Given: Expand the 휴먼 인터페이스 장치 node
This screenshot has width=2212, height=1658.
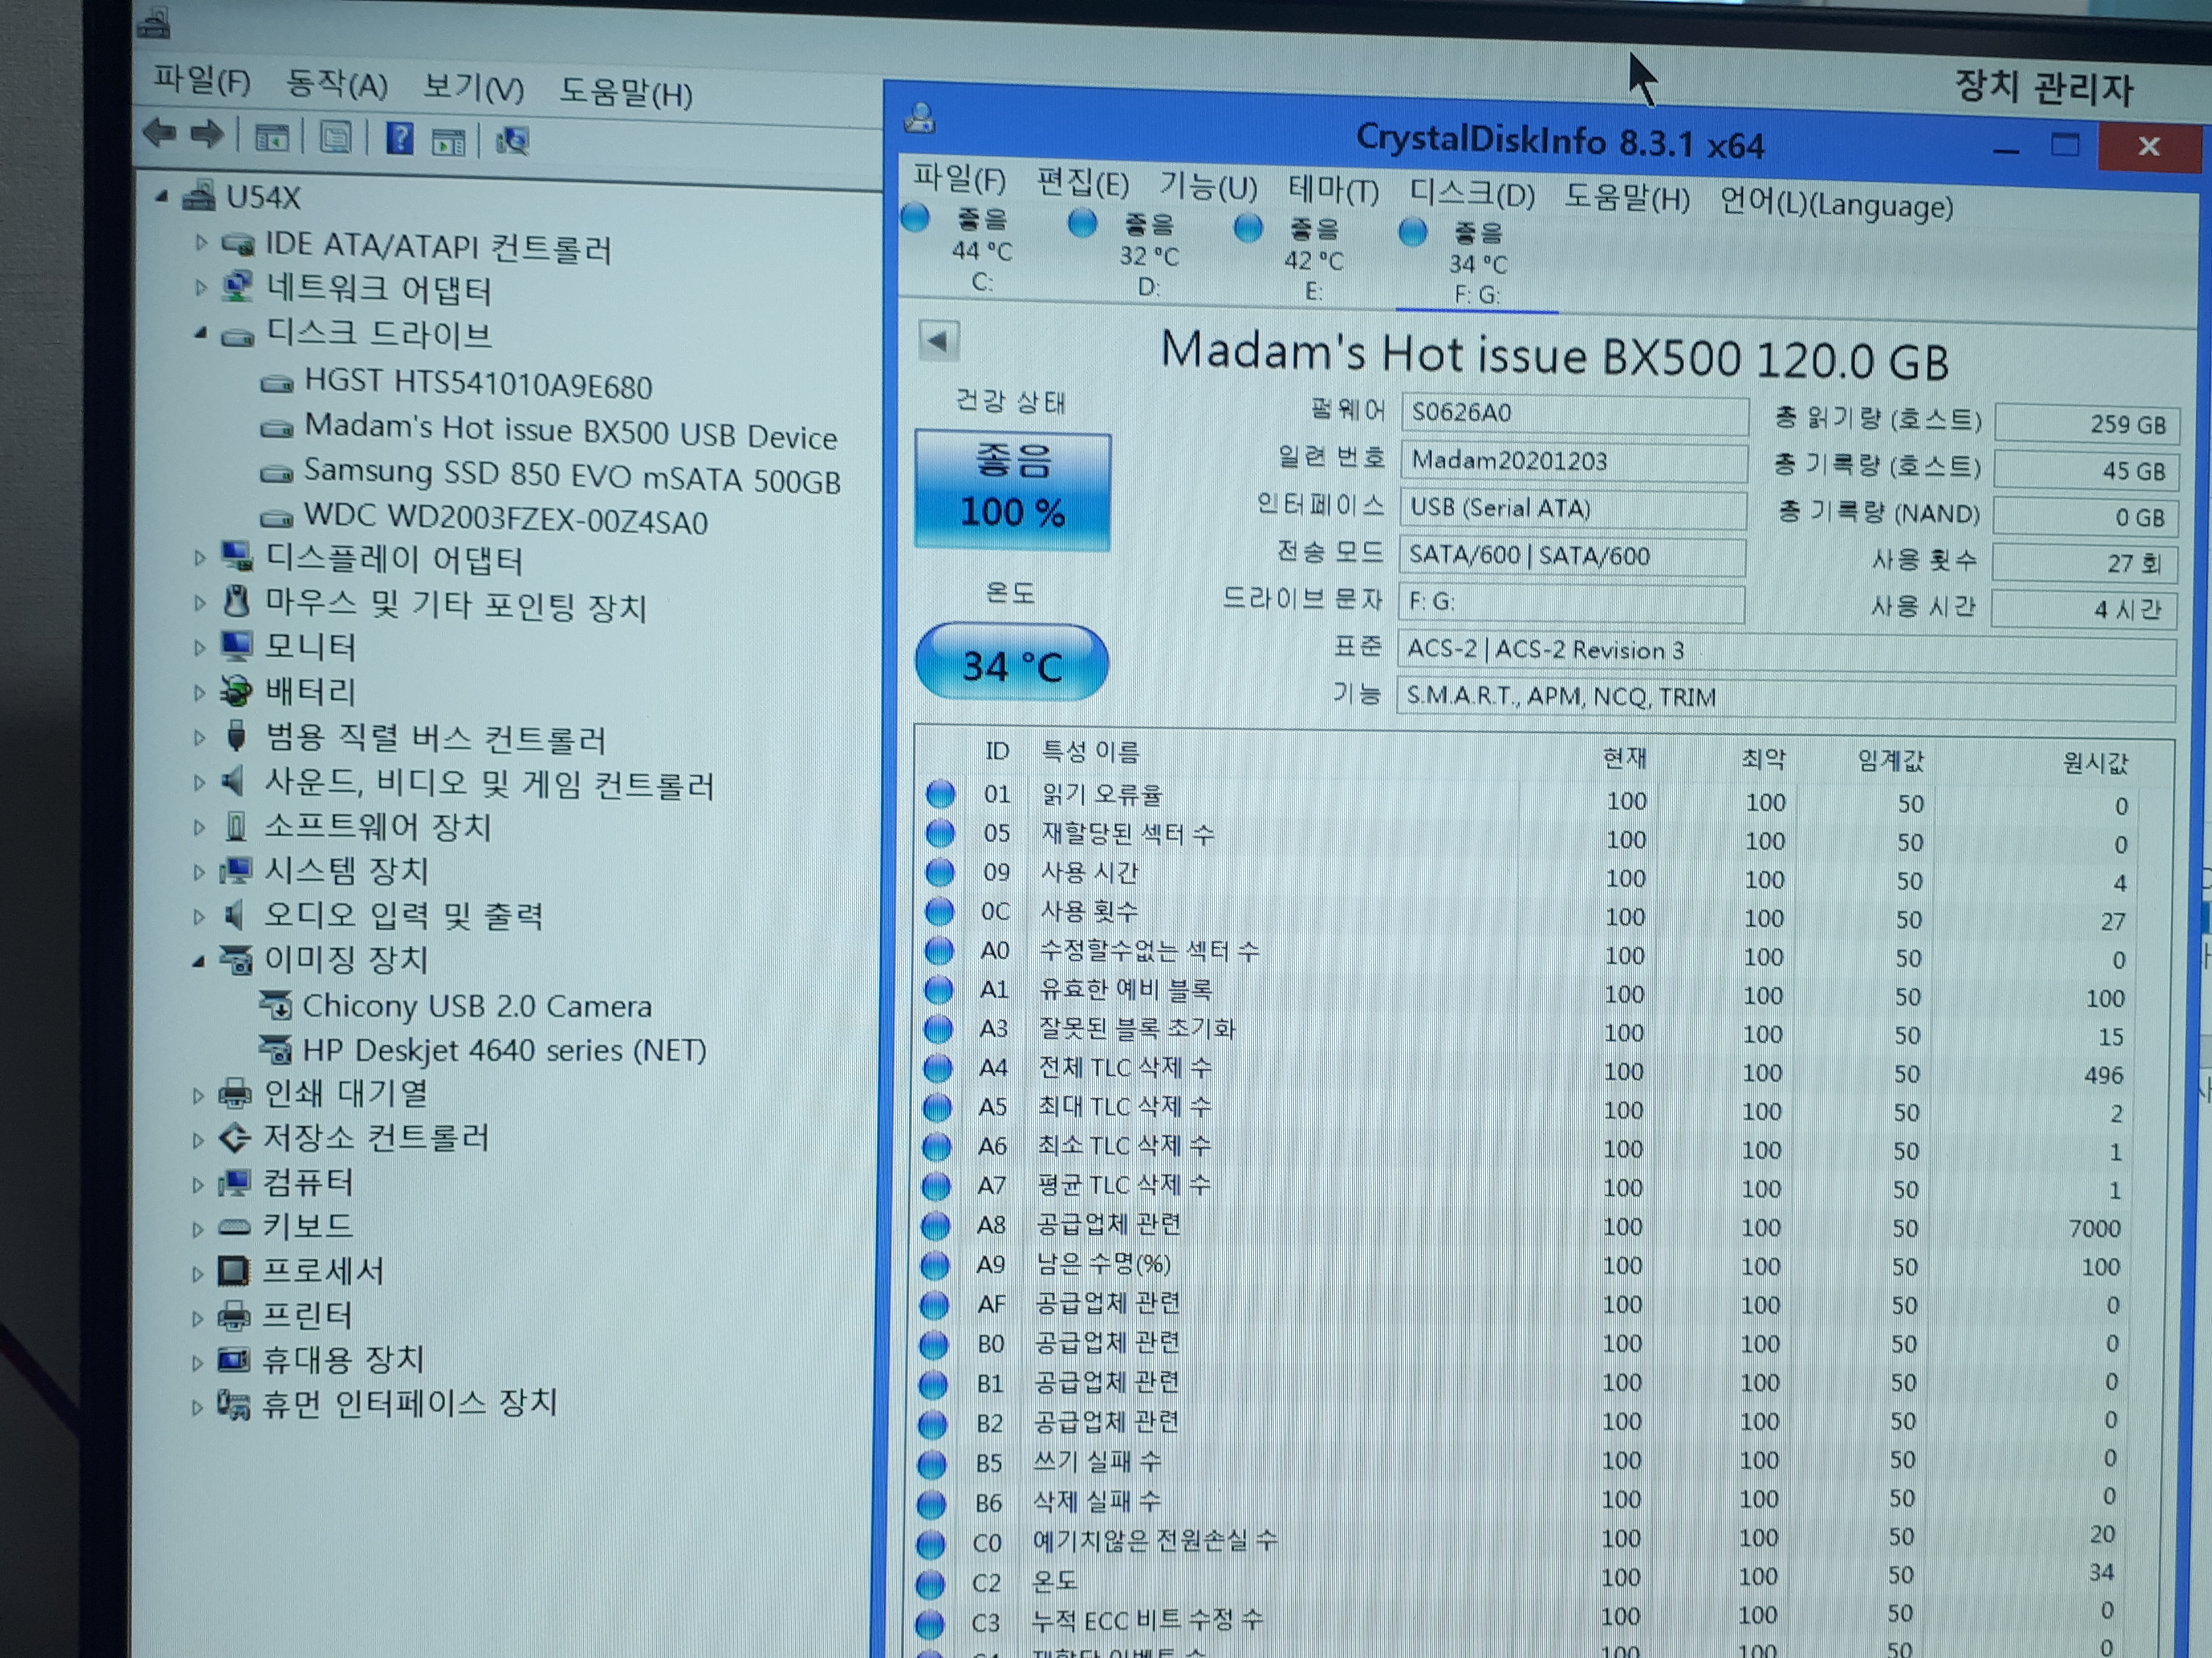Looking at the screenshot, I should point(197,1406).
